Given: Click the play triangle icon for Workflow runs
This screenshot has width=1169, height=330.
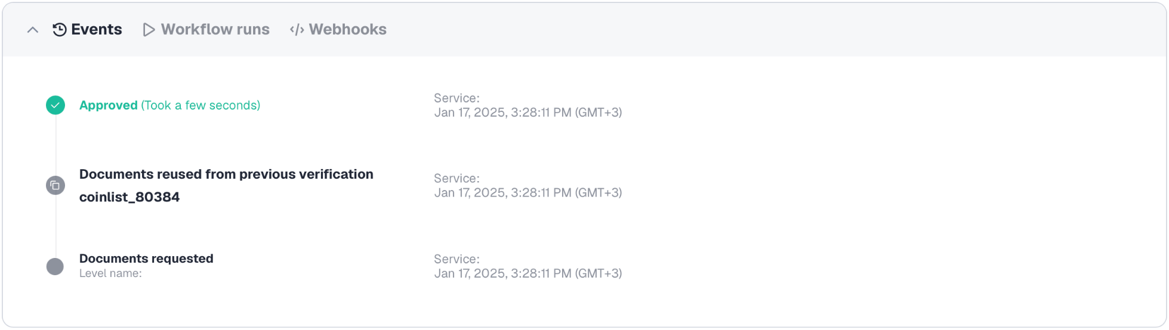Looking at the screenshot, I should [149, 30].
